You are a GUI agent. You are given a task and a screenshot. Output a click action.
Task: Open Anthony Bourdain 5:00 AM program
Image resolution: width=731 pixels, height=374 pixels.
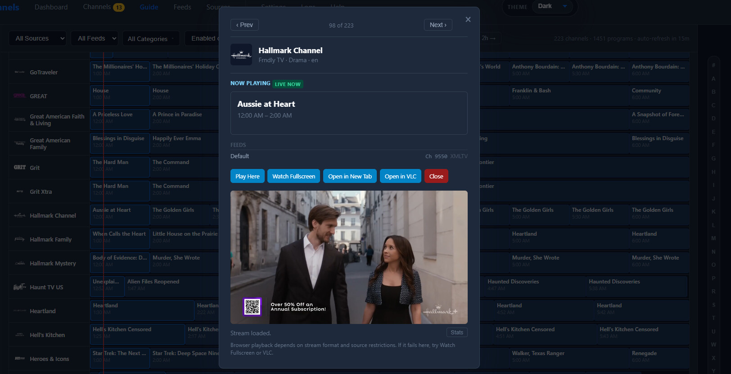[539, 72]
